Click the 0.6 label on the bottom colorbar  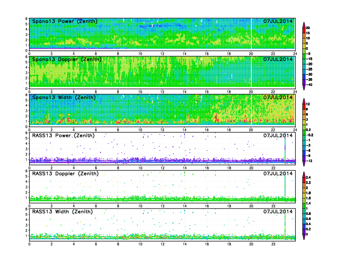click(x=308, y=219)
